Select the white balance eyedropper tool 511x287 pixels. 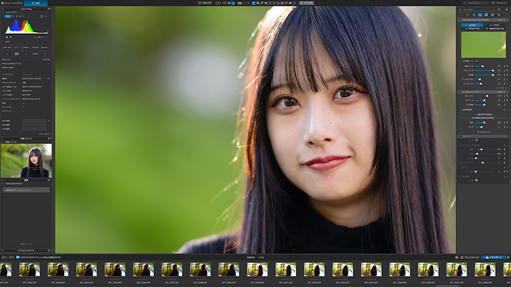click(262, 3)
